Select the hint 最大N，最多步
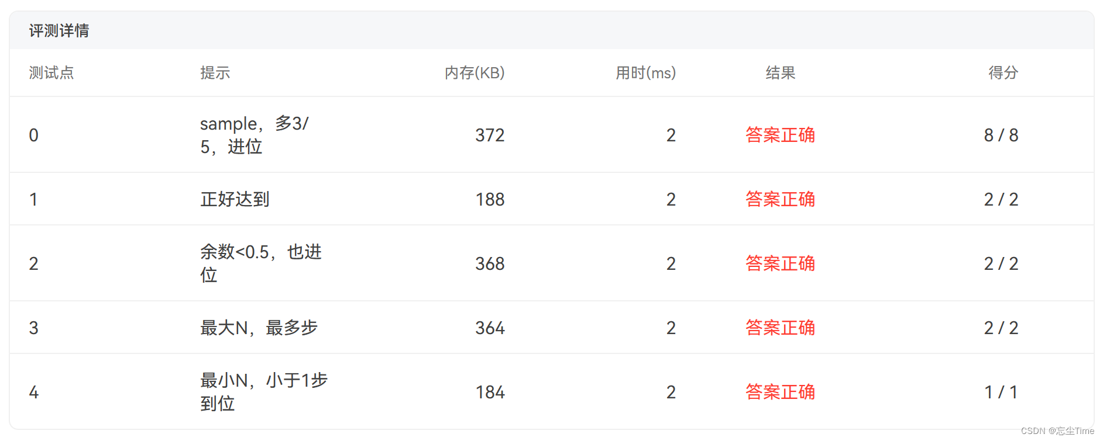Screen dimensions: 1103x441 click(259, 328)
